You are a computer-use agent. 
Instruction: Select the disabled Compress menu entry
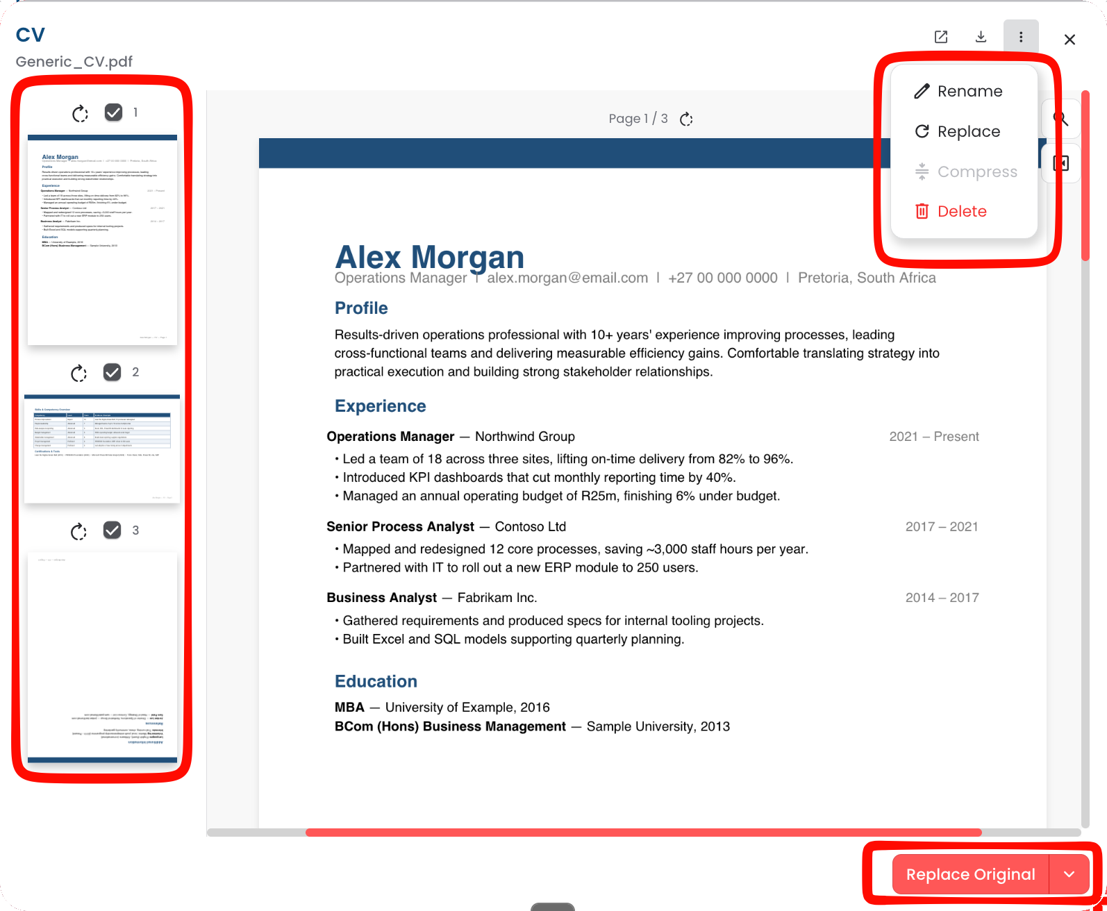pyautogui.click(x=964, y=172)
